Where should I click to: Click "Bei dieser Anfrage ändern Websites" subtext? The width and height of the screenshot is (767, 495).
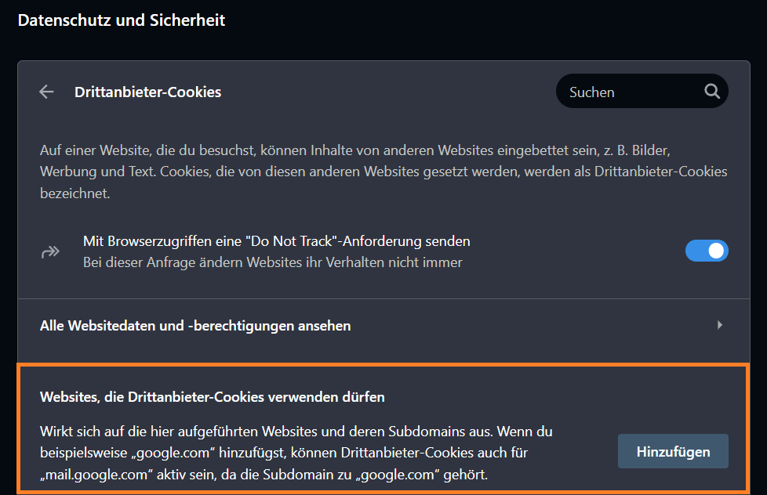(x=272, y=262)
